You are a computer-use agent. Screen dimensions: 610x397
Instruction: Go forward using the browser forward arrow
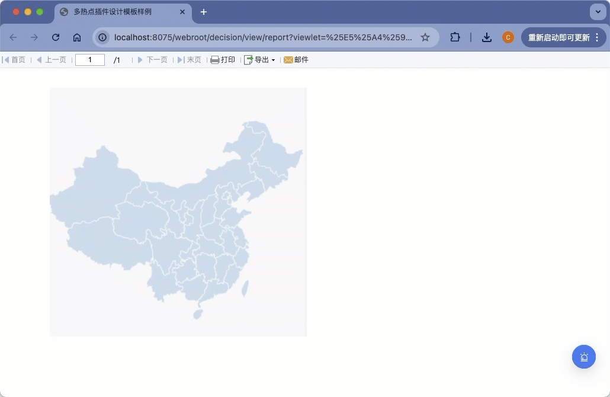(34, 37)
